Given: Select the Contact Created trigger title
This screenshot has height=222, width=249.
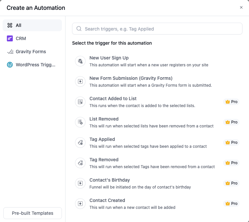Looking at the screenshot, I should coord(107,200).
